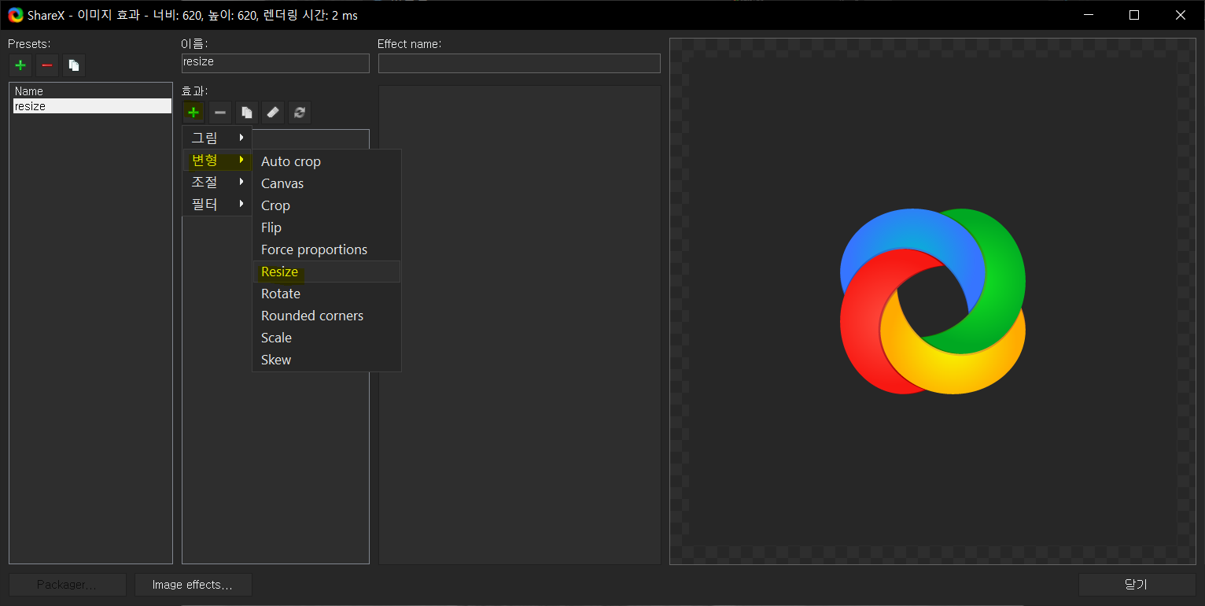
Task: Click the ShareX logo preview image
Action: (x=933, y=301)
